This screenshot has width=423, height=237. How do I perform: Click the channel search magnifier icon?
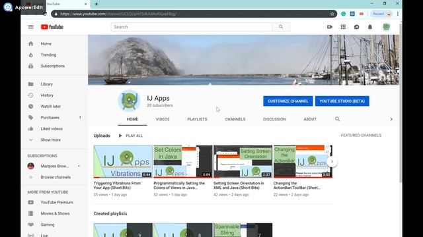coord(338,119)
